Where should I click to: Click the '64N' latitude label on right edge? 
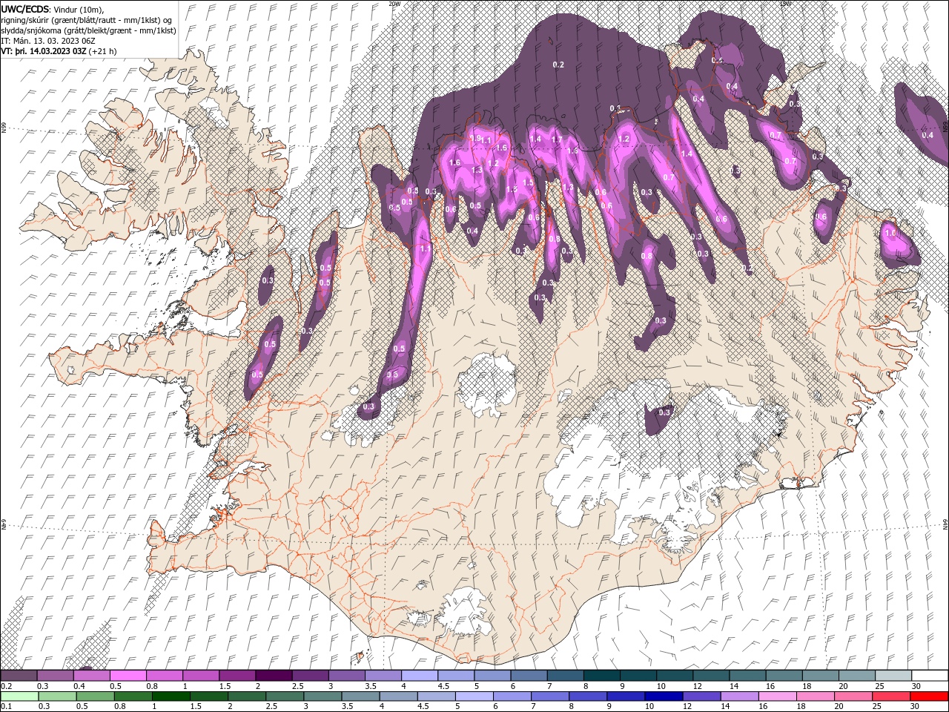point(945,524)
